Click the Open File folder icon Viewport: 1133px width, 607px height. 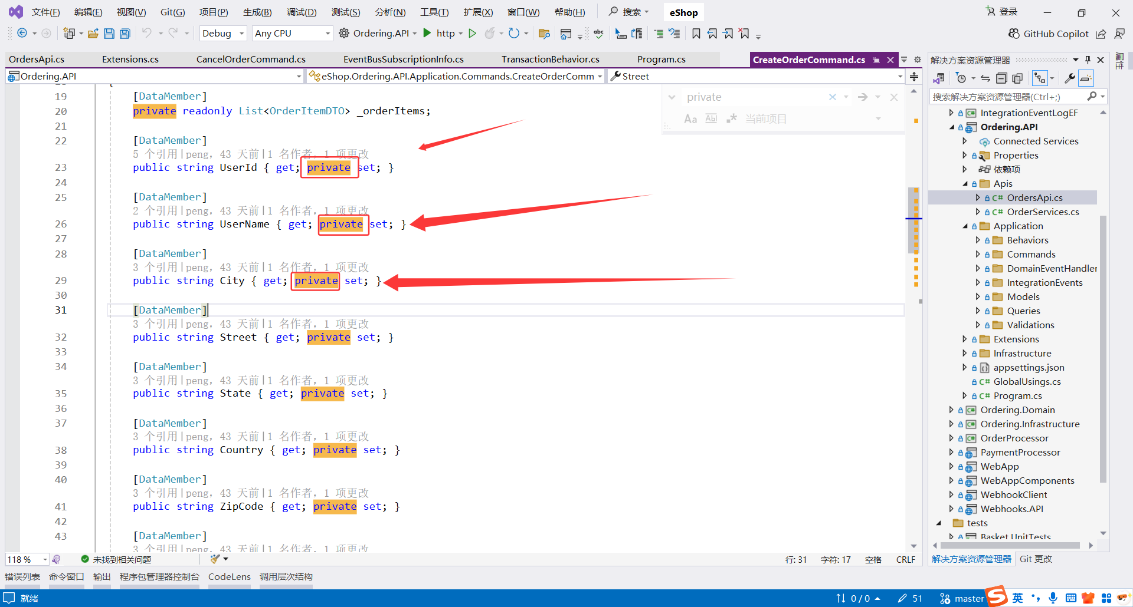[x=93, y=34]
